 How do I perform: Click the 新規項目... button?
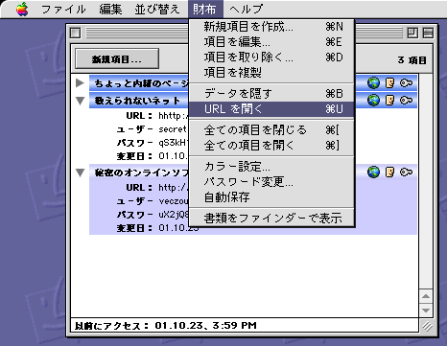117,58
